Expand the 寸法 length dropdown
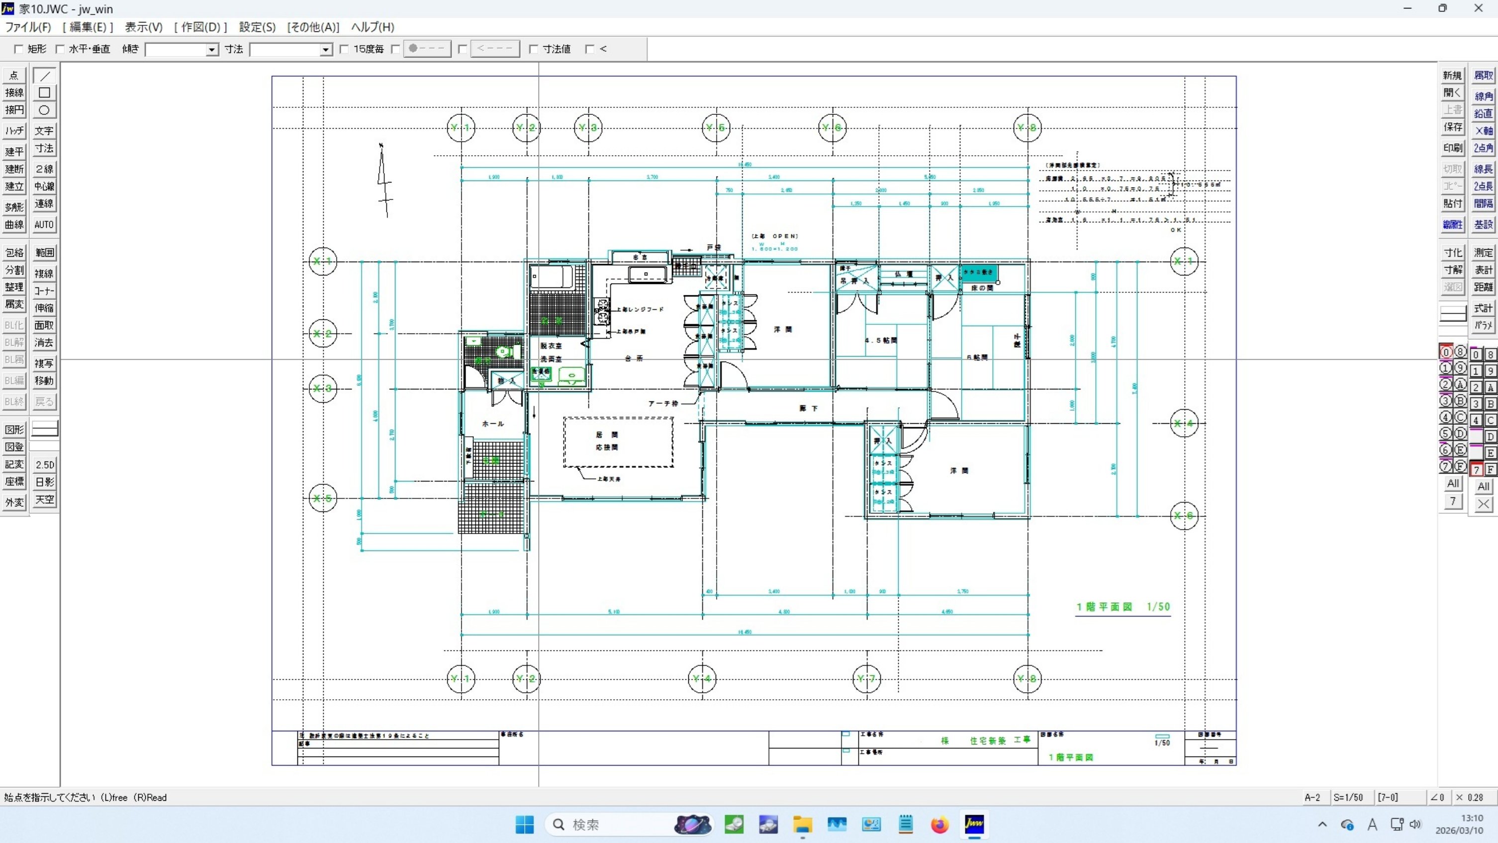The image size is (1498, 843). click(x=326, y=50)
